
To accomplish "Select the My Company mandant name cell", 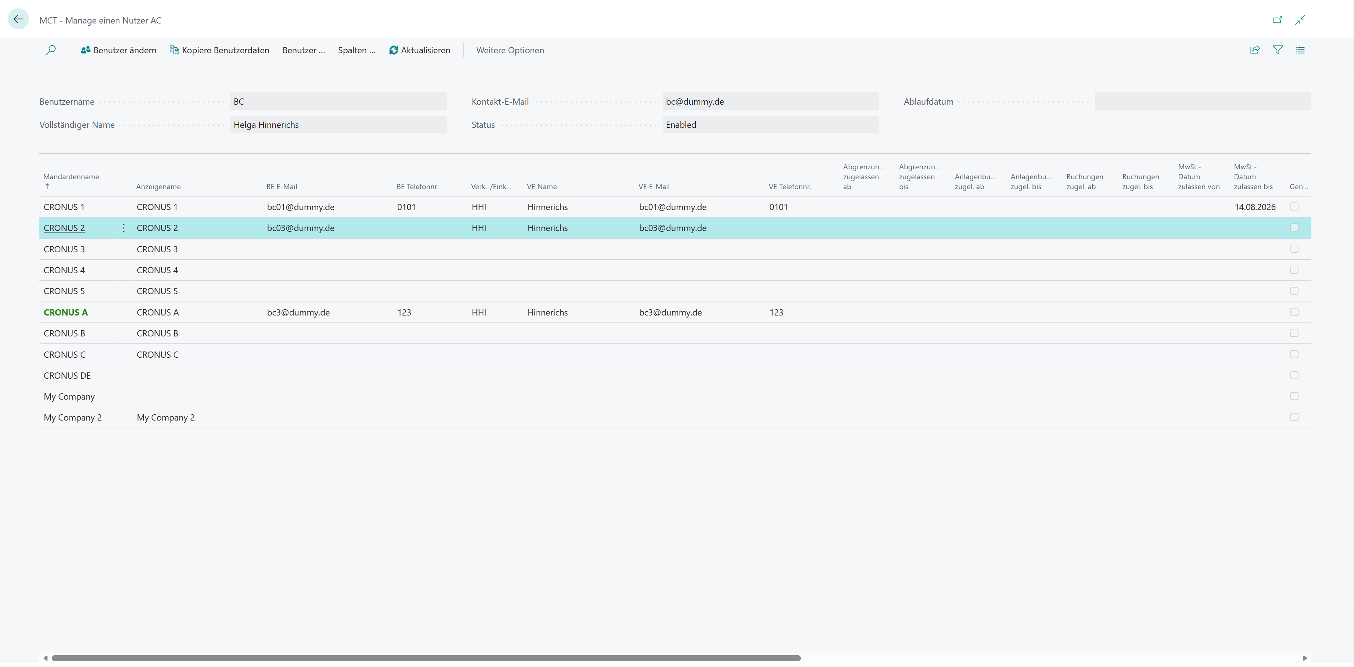I will (x=69, y=397).
